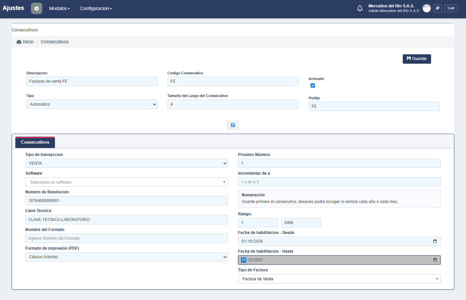Screen dimensions: 466x300
Task: Open the notifications bell icon
Action: (360, 8)
